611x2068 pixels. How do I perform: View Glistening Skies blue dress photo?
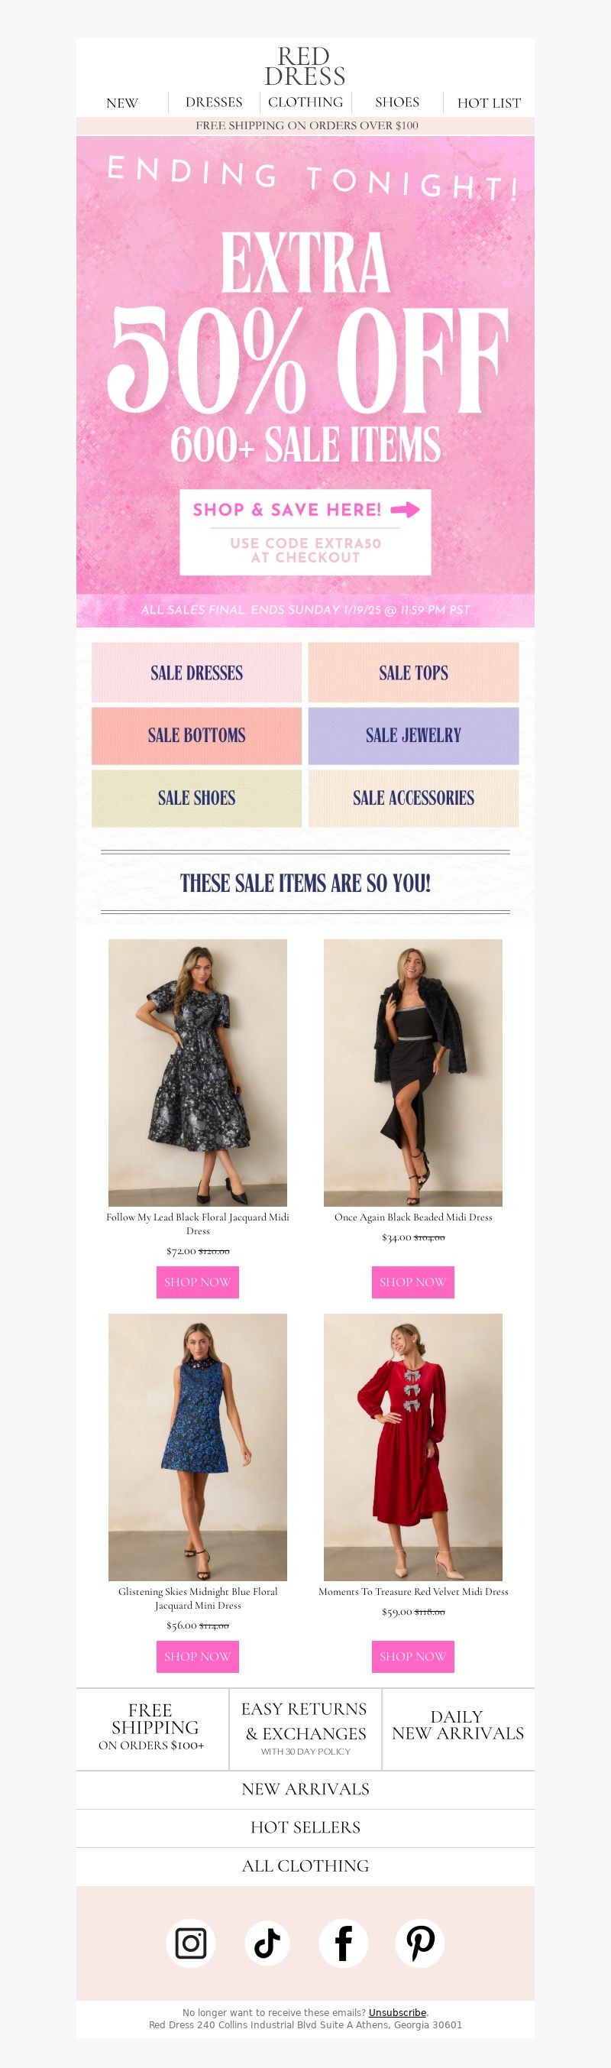pyautogui.click(x=198, y=1447)
